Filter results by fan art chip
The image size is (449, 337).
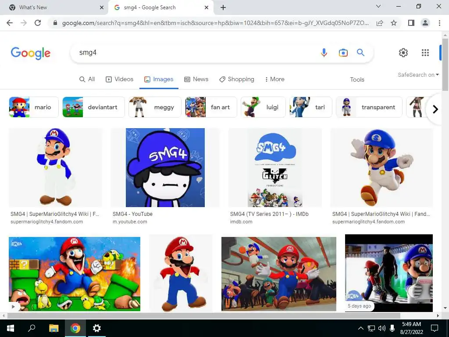click(x=211, y=107)
